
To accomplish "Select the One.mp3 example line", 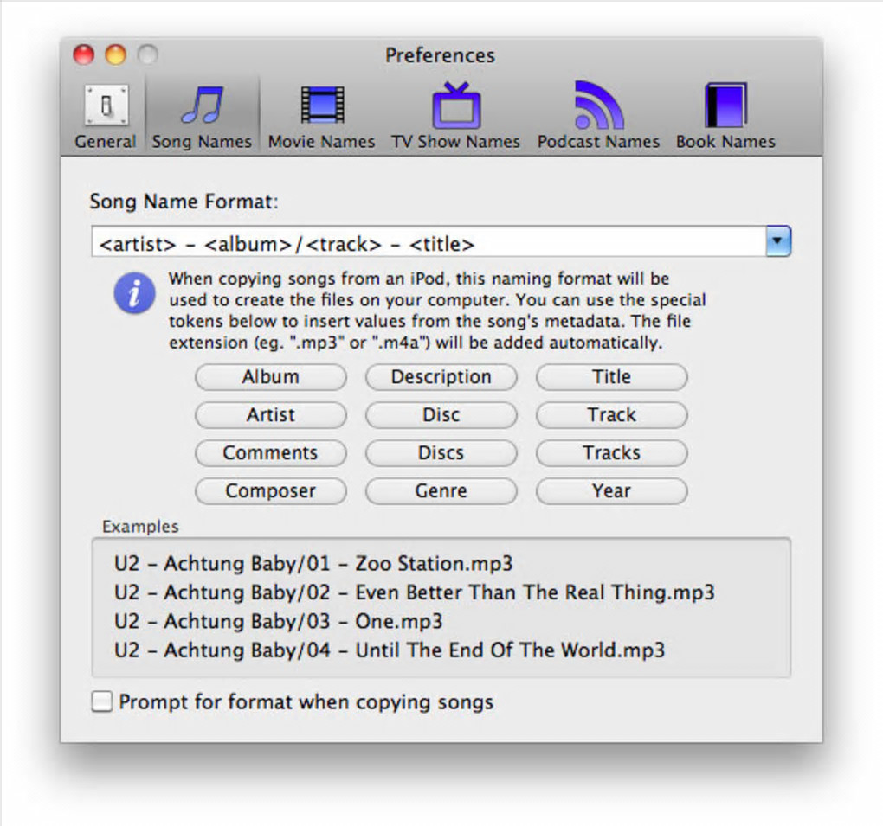I will click(x=278, y=621).
